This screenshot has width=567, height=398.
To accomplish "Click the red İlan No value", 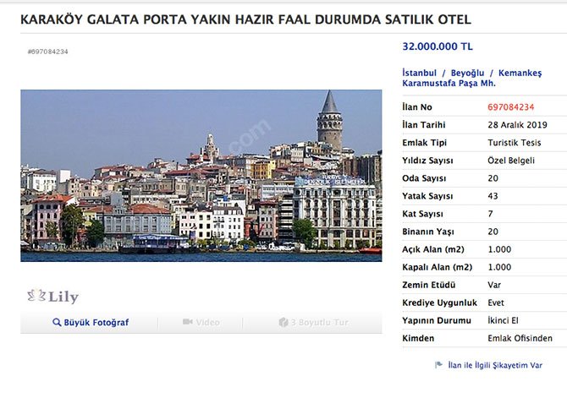I will [x=511, y=107].
